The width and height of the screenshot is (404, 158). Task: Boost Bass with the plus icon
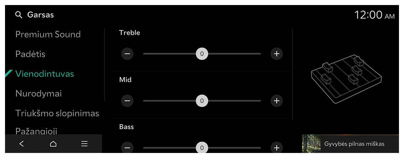pos(276,148)
